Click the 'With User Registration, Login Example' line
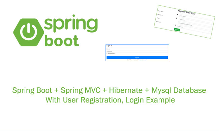This screenshot has height=131, width=219. point(110,100)
